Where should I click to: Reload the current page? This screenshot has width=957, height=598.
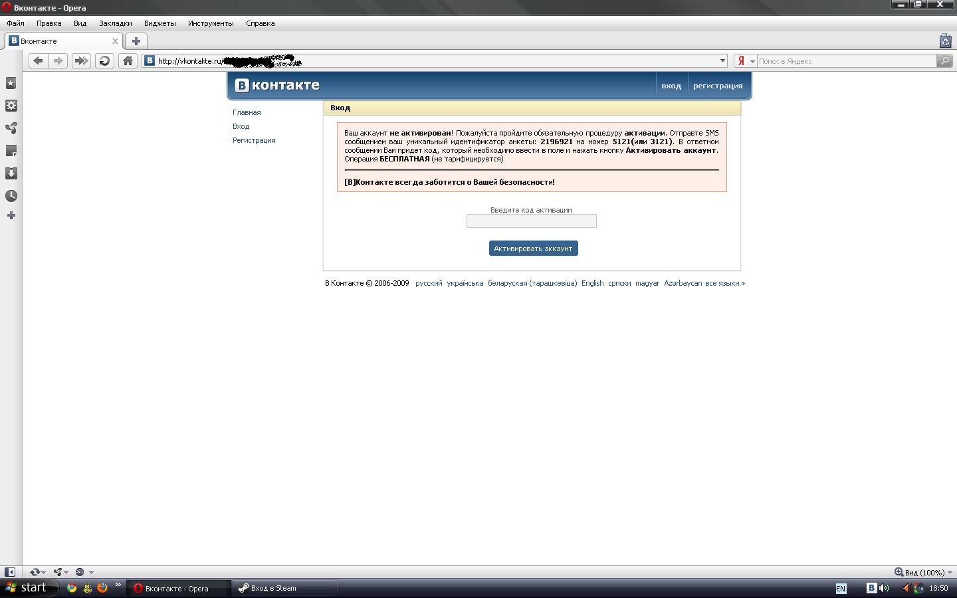(104, 61)
